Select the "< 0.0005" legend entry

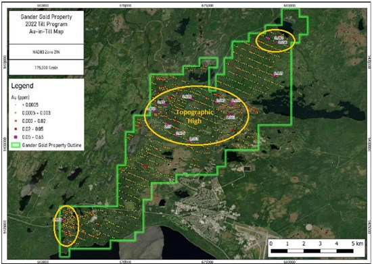30,105
